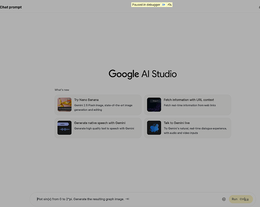Step over next function call icon
The width and height of the screenshot is (260, 207).
(169, 5)
